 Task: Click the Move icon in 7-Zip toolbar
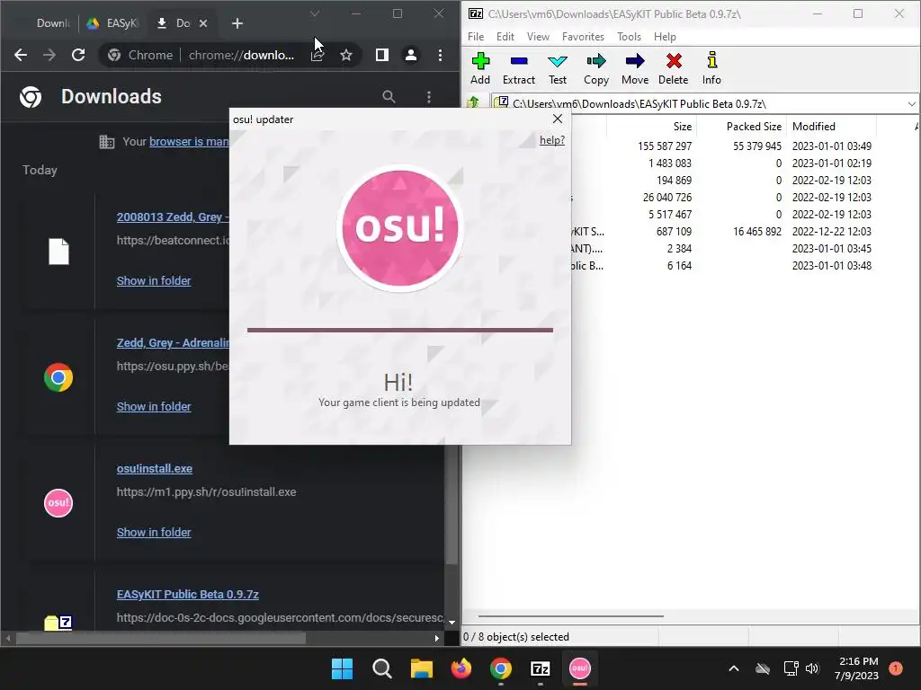(635, 68)
